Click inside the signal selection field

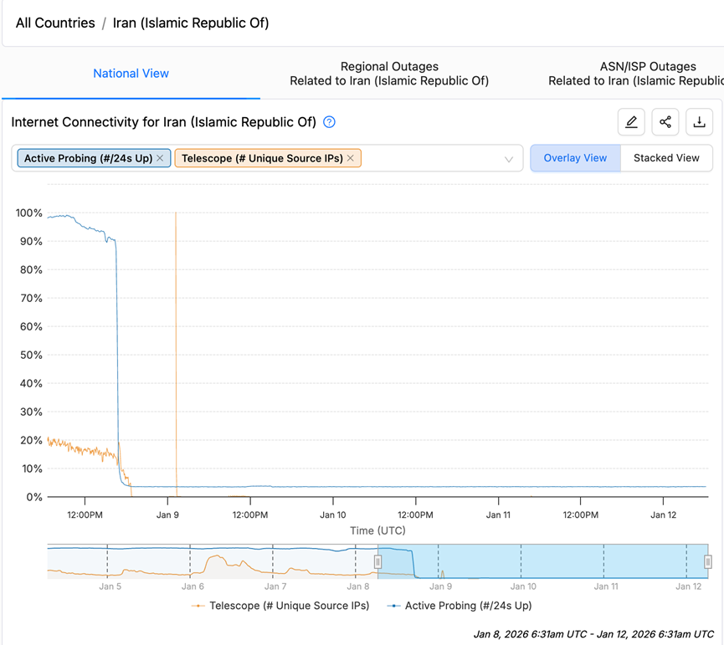click(x=429, y=158)
